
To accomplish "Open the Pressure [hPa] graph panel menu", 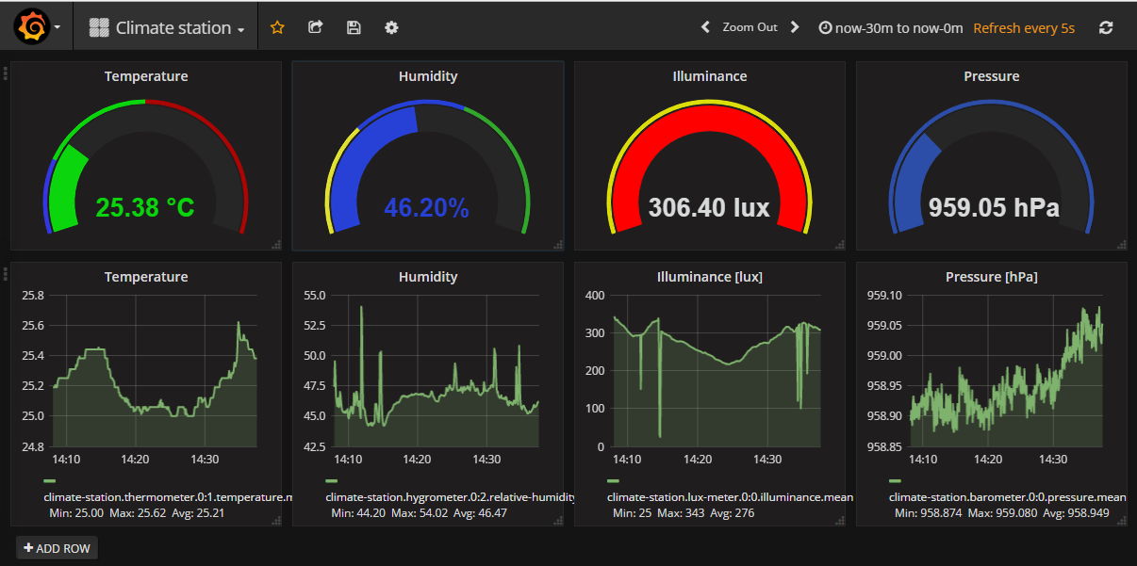I will click(990, 276).
